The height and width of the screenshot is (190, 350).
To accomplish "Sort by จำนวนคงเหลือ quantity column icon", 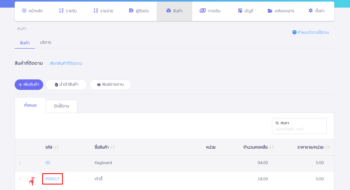I will [272, 148].
